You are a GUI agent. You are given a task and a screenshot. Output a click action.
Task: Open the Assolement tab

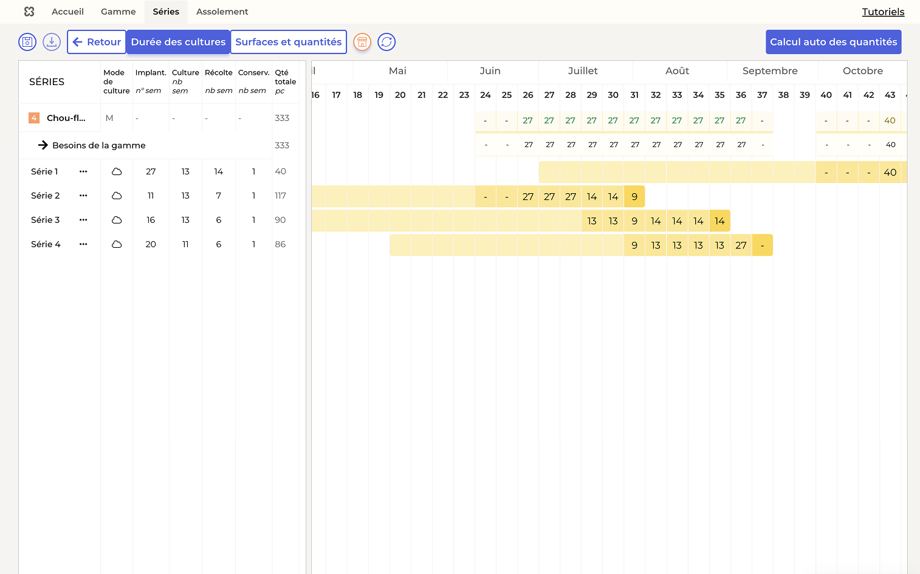[x=222, y=12]
